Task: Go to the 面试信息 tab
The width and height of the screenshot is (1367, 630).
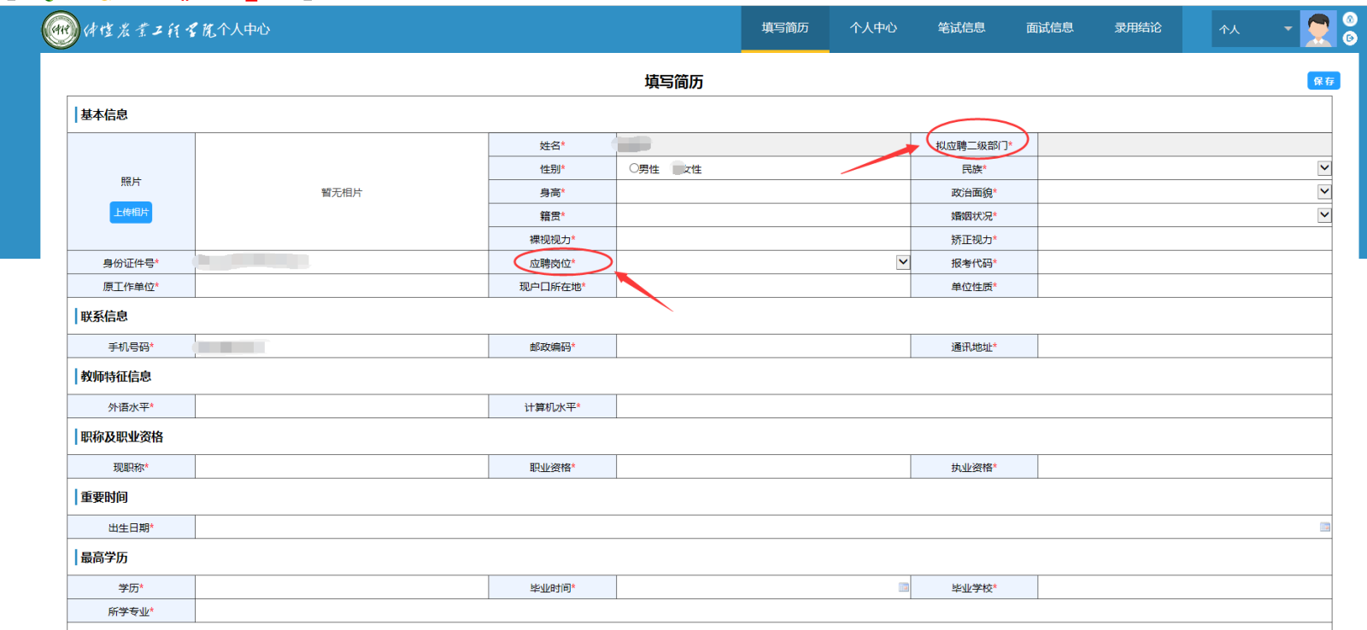Action: click(x=1049, y=28)
